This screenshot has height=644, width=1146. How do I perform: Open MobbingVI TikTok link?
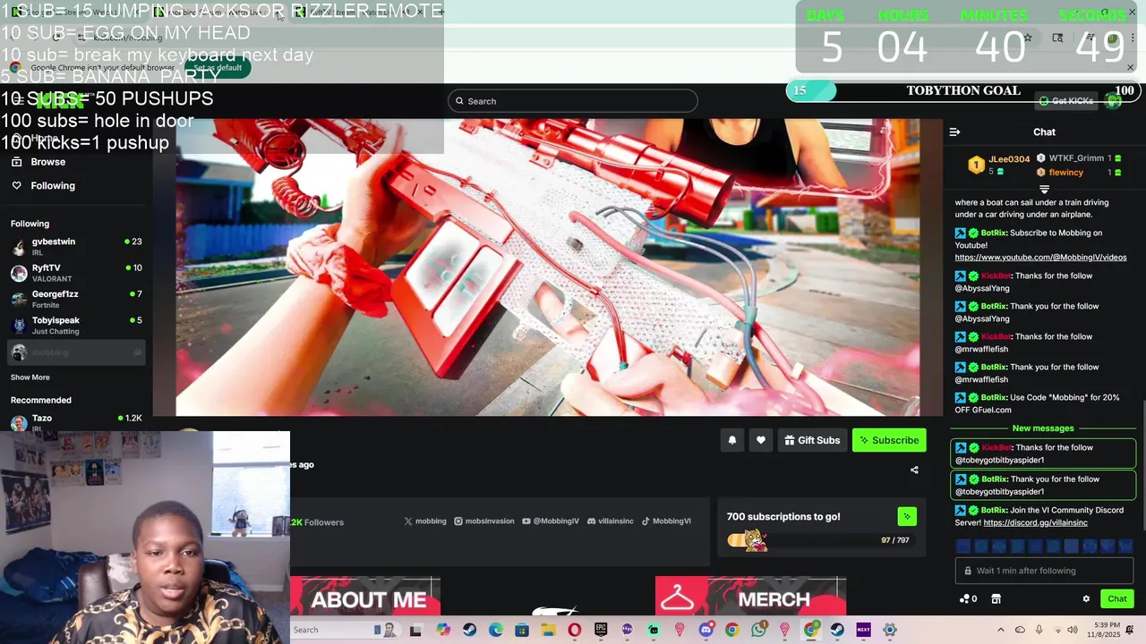[x=666, y=521]
